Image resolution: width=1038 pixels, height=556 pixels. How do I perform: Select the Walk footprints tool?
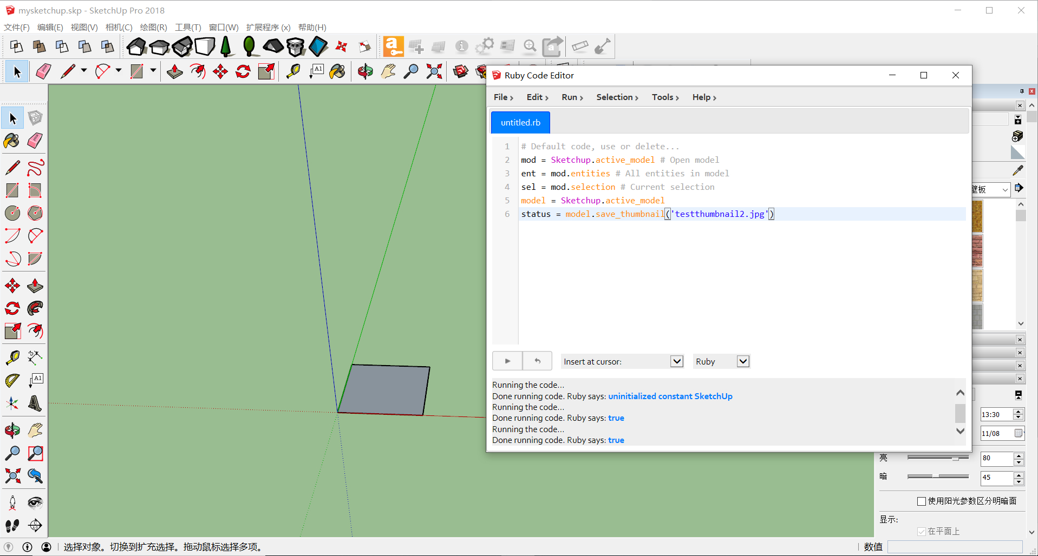[12, 526]
